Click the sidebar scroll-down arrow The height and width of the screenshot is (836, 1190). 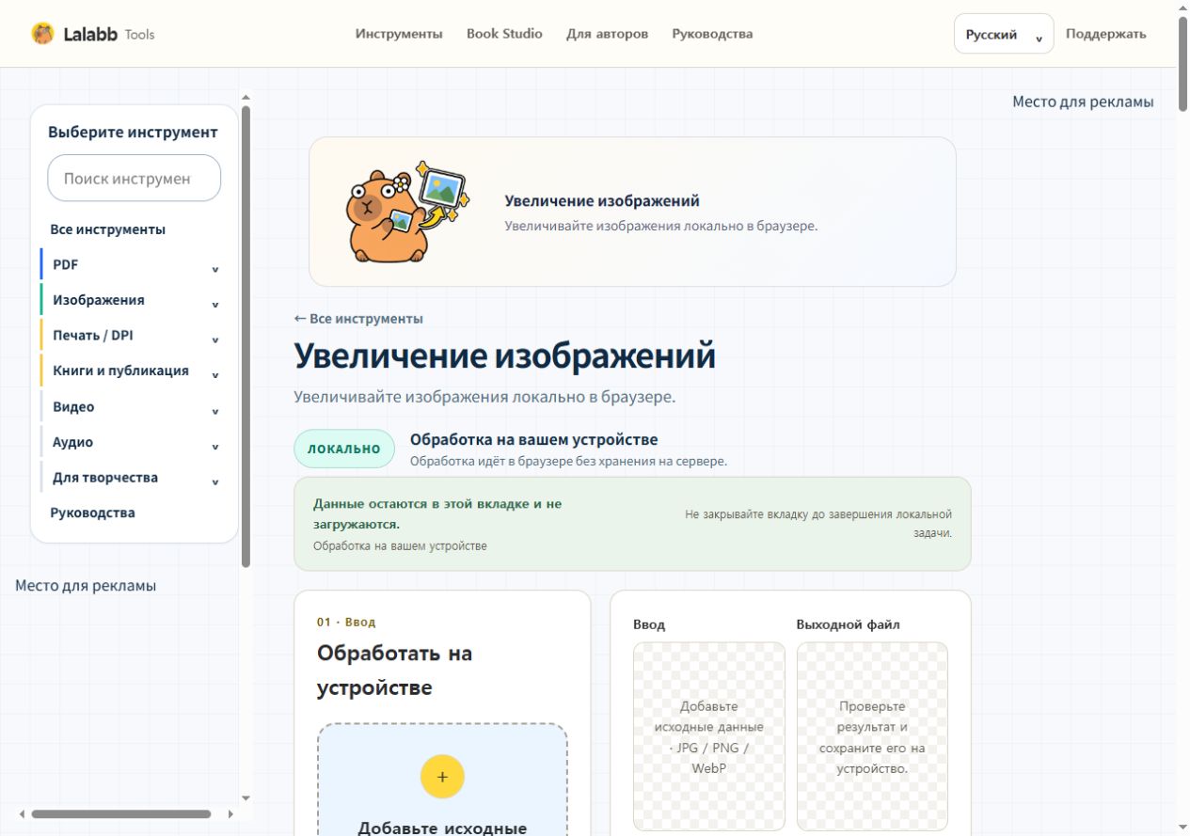246,798
